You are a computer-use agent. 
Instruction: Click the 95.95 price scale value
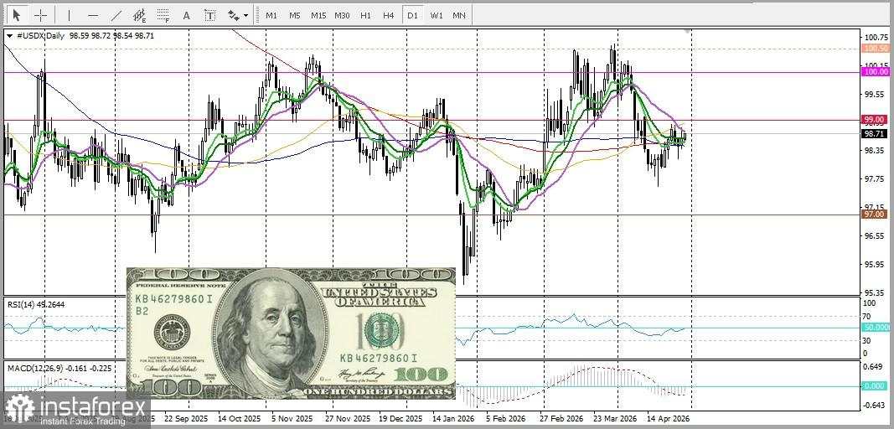876,265
